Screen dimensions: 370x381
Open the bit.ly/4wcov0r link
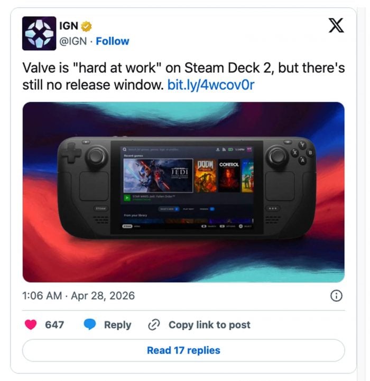point(211,85)
